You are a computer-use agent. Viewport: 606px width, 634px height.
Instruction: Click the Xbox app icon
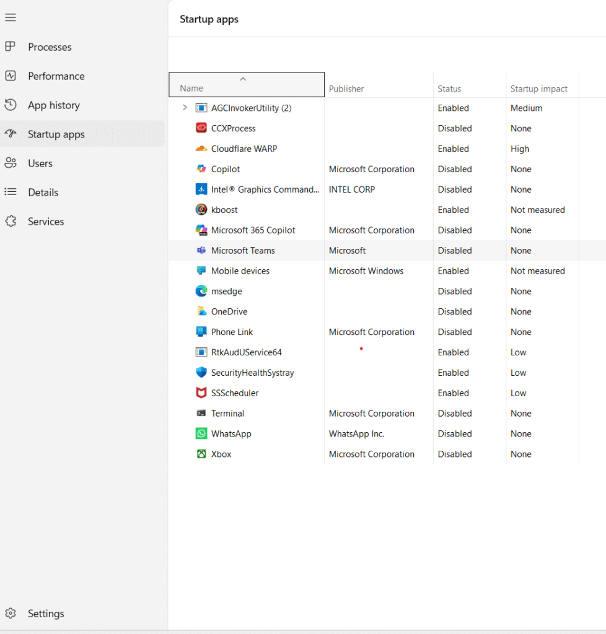coord(201,454)
